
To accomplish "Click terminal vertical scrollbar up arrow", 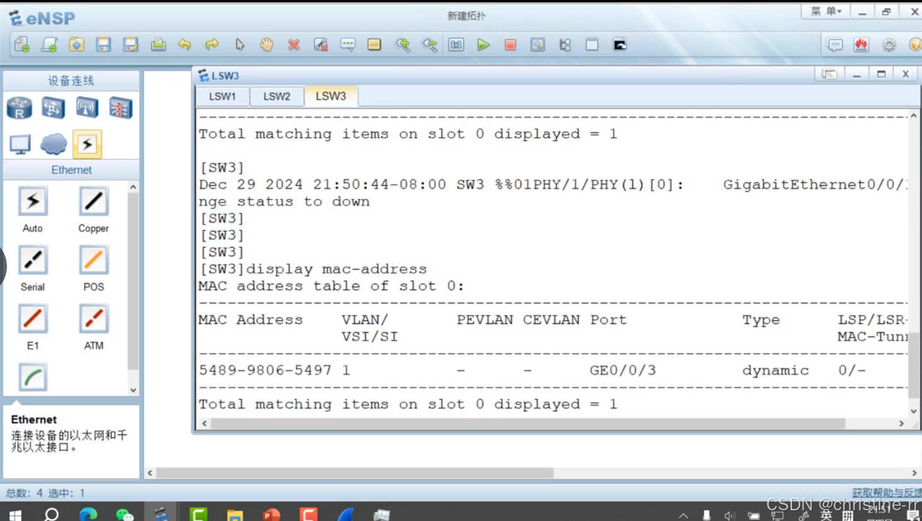I will [x=914, y=116].
